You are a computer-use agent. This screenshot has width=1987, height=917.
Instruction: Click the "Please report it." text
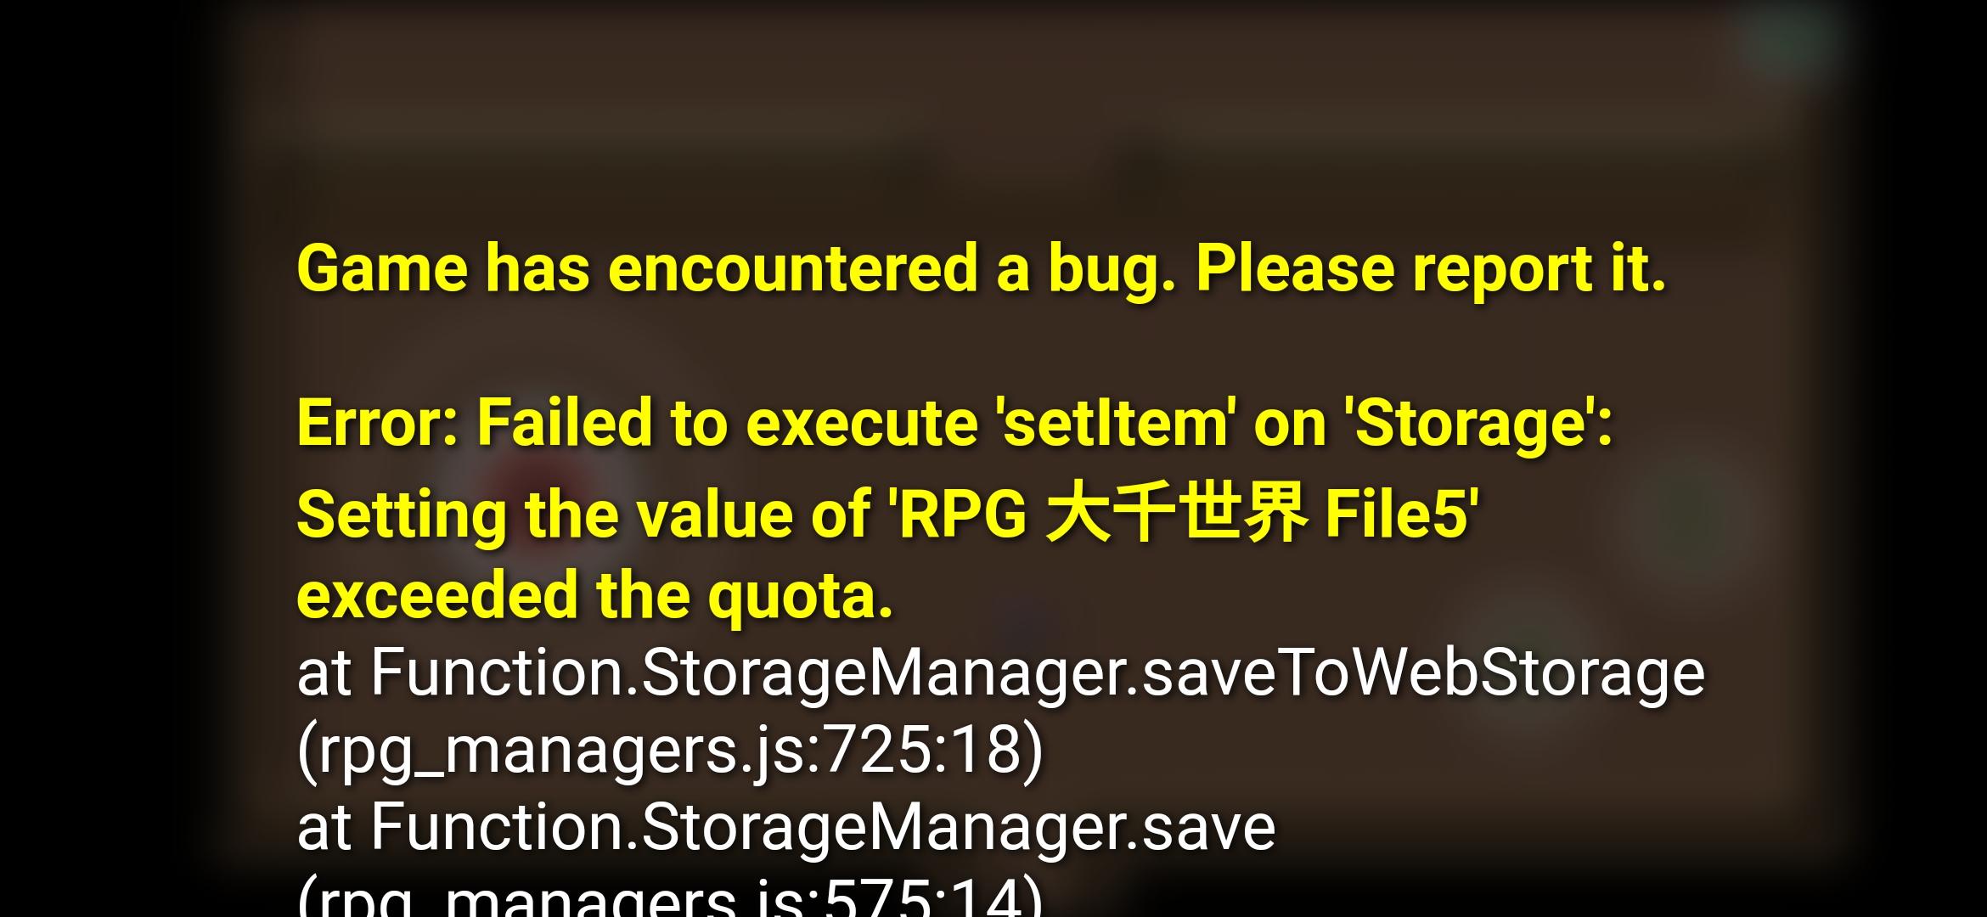(1431, 269)
